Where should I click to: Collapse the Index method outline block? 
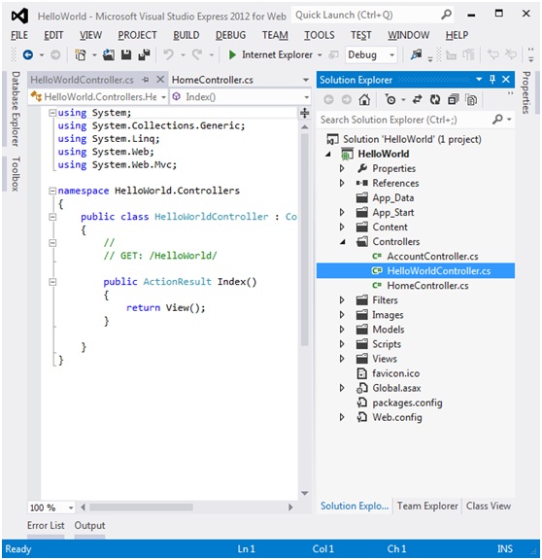[x=52, y=282]
